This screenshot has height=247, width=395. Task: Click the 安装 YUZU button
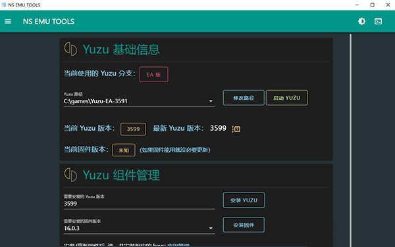pos(244,200)
